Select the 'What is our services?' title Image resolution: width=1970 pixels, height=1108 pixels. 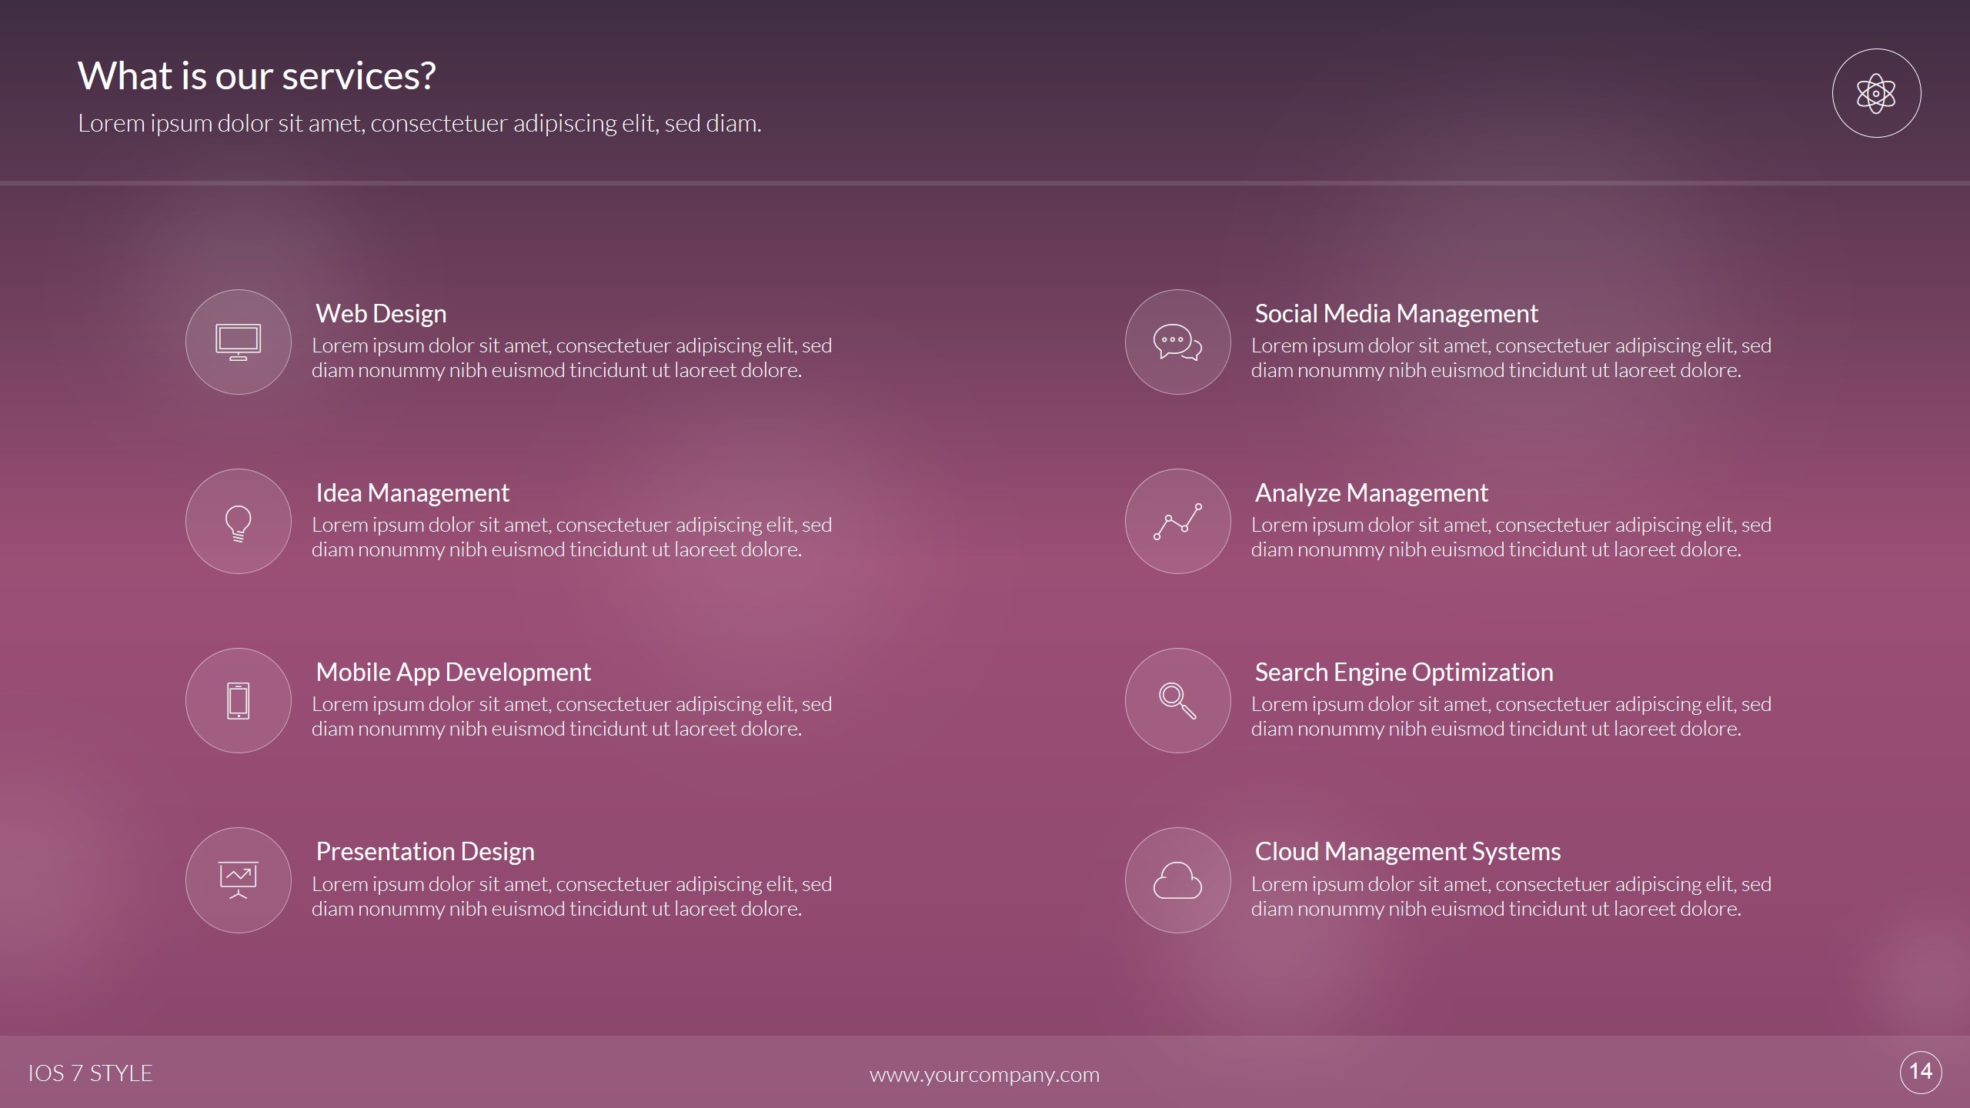point(257,75)
